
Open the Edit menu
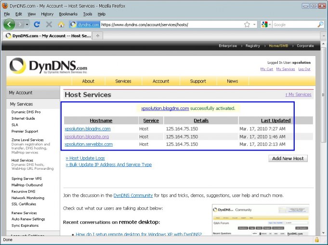pyautogui.click(x=19, y=14)
